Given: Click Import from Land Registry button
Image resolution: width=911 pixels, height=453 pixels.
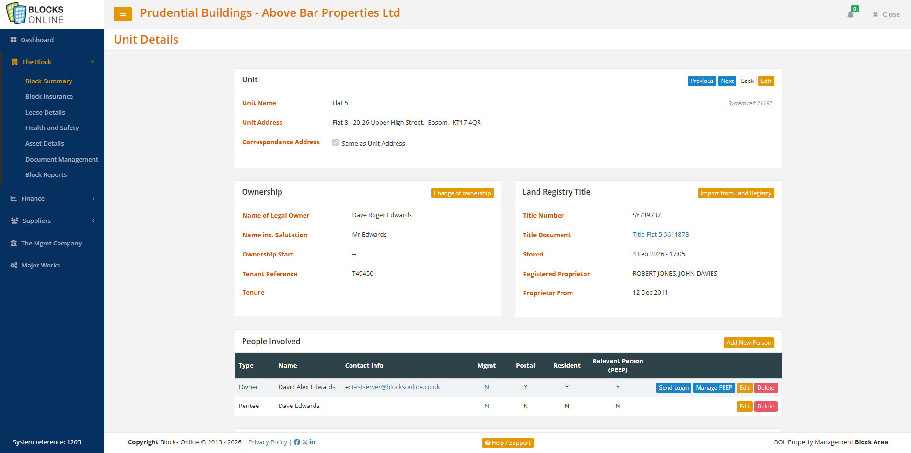Looking at the screenshot, I should point(736,193).
